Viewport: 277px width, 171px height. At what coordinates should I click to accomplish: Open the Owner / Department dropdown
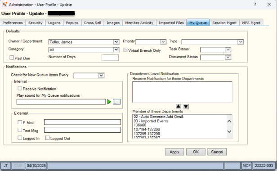(116, 42)
